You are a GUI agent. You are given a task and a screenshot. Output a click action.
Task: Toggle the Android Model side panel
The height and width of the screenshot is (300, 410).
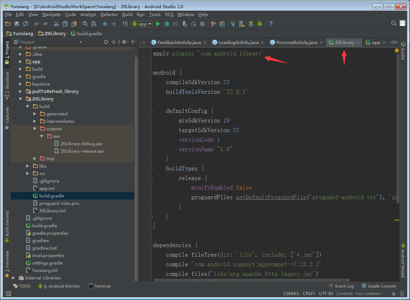[x=403, y=260]
